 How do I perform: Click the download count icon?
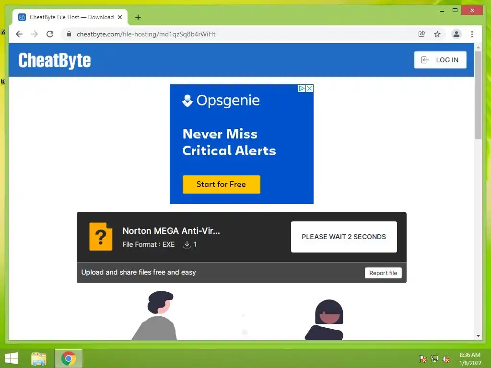tap(187, 244)
